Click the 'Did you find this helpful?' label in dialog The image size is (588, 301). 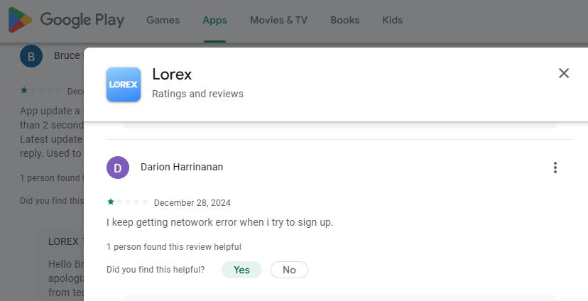[156, 270]
